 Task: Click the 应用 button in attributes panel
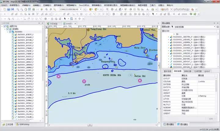[x=211, y=119]
